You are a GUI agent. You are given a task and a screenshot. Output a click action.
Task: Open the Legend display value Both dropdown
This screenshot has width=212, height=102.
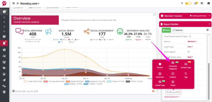tap(190, 57)
